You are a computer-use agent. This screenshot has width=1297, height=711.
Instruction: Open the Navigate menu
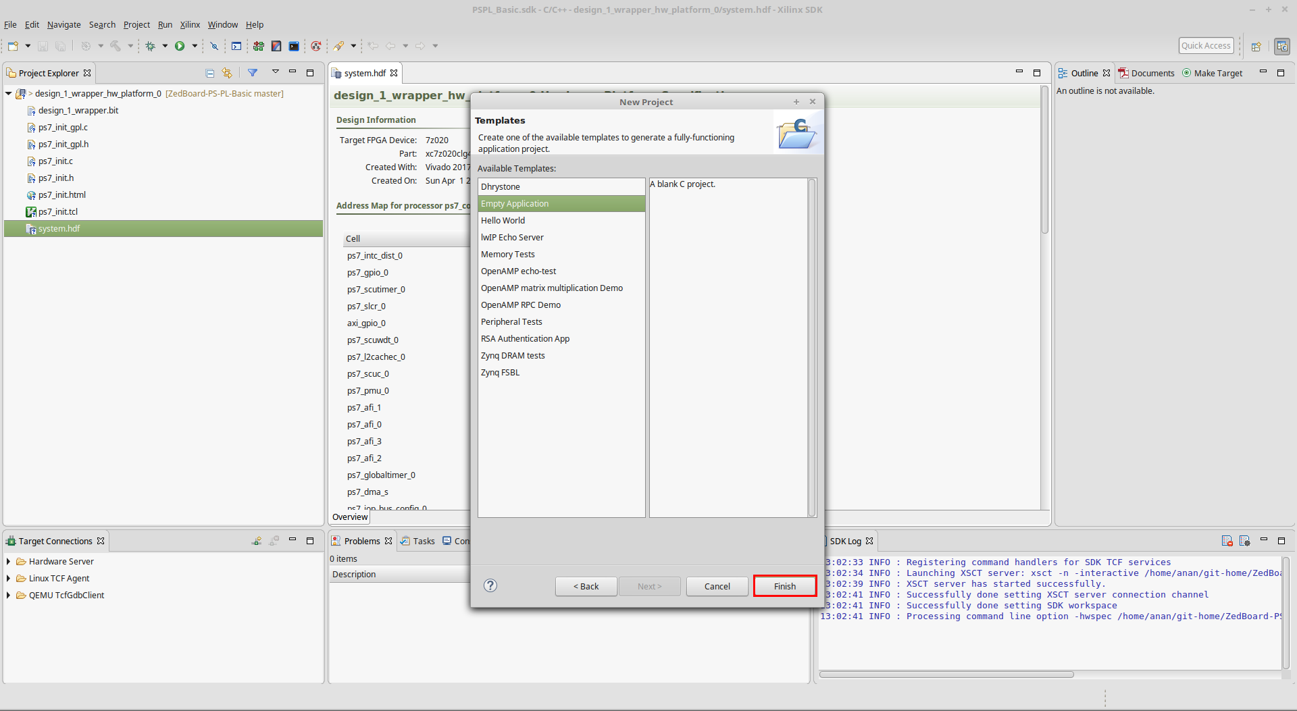click(x=64, y=25)
